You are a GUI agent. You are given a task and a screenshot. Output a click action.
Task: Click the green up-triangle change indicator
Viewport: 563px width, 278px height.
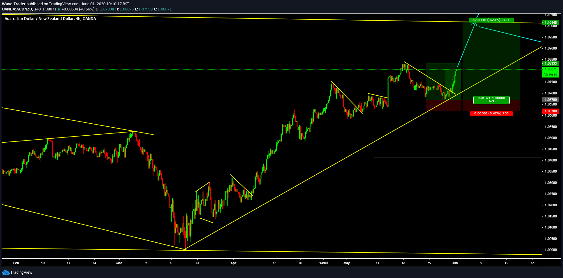click(x=59, y=9)
